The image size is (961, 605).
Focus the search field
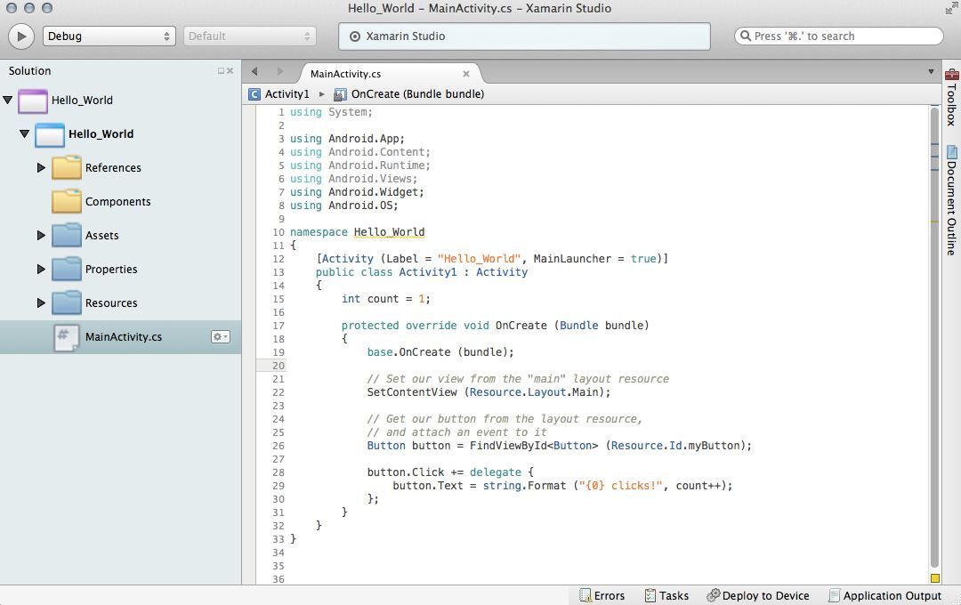838,36
